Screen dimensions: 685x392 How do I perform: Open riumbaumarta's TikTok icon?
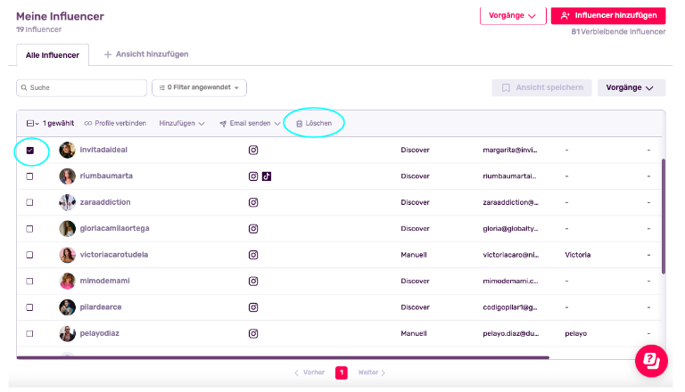[267, 176]
